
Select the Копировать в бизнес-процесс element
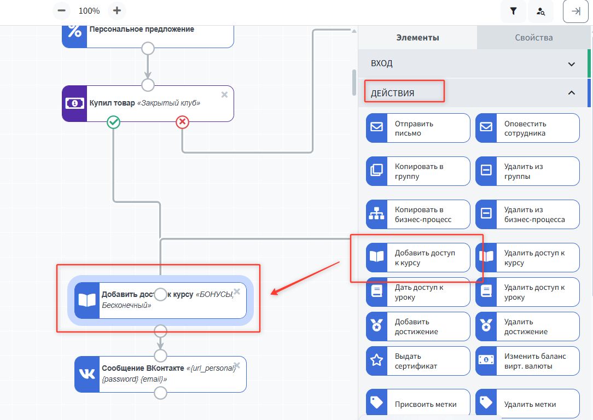(417, 214)
